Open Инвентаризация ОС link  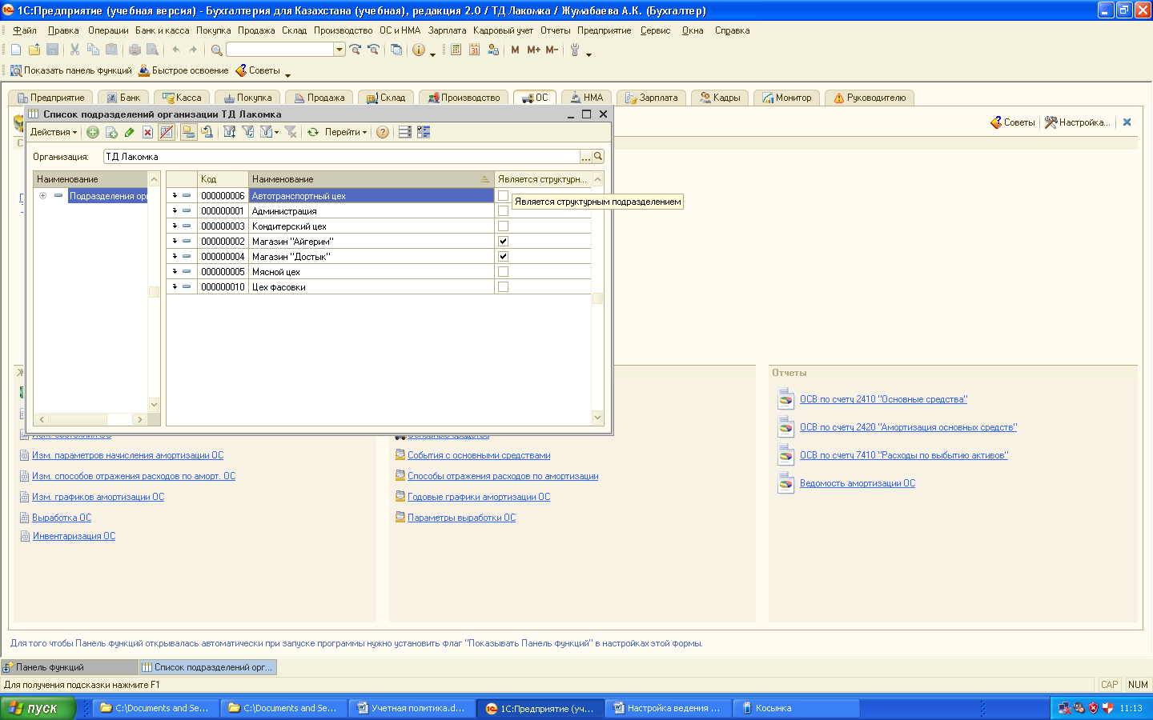pos(74,536)
